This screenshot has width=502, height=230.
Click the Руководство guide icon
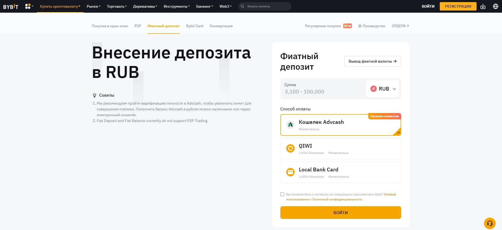pyautogui.click(x=360, y=26)
